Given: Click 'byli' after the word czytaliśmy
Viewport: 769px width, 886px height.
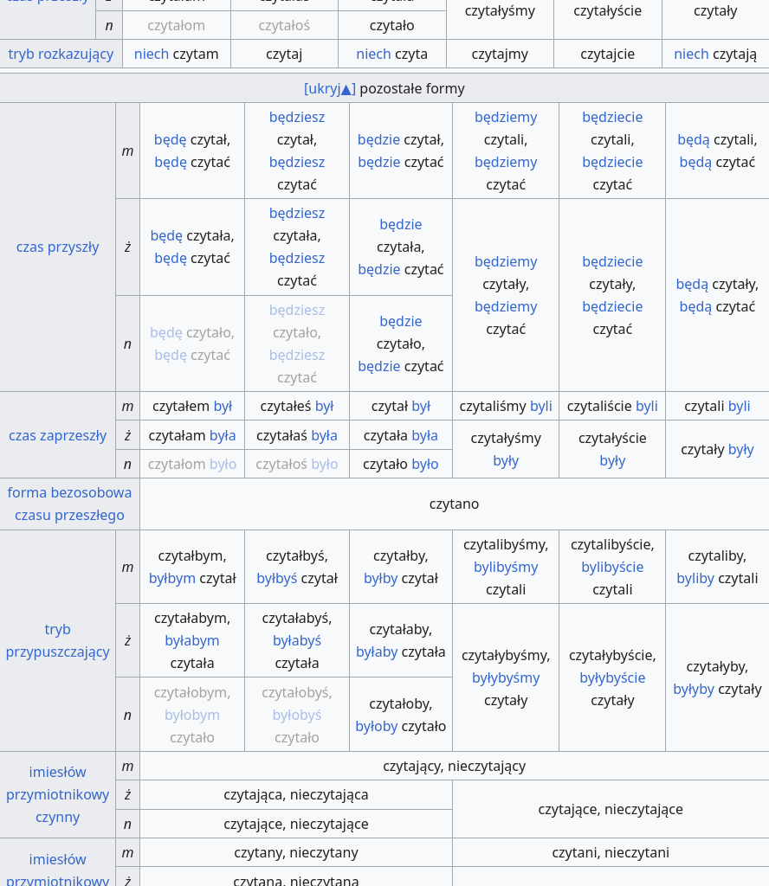Looking at the screenshot, I should (x=541, y=406).
